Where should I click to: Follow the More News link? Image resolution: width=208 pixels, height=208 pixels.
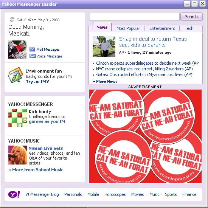(x=105, y=81)
